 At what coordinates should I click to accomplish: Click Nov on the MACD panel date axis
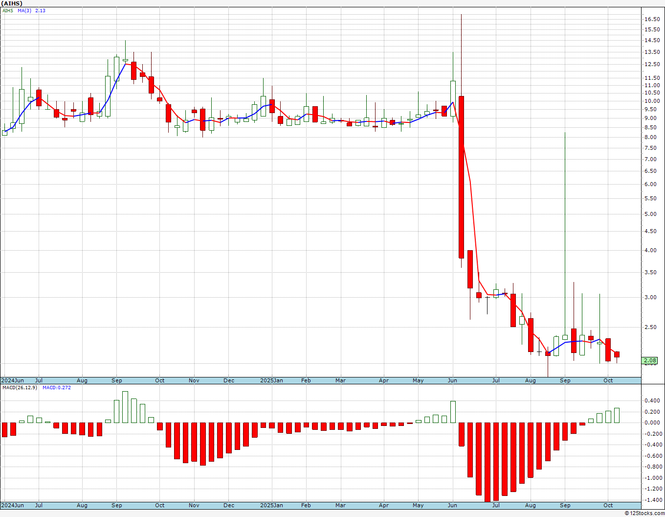pyautogui.click(x=194, y=505)
